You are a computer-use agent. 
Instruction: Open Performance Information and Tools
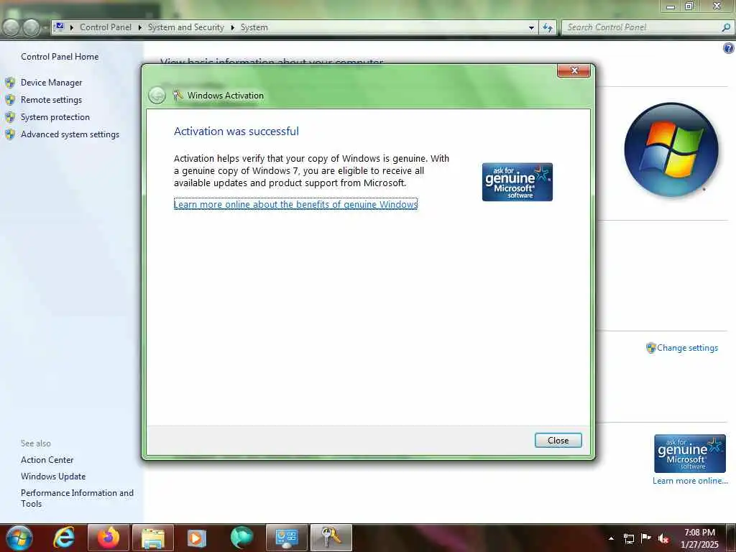coord(77,498)
